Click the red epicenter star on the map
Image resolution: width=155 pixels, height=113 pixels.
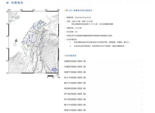coord(44,29)
